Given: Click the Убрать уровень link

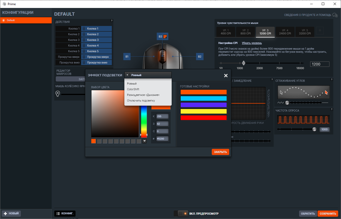Looking at the screenshot, I should (x=252, y=43).
